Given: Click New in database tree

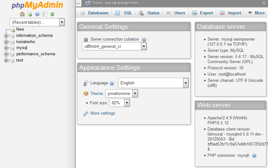Looking at the screenshot, I should 20,29.
